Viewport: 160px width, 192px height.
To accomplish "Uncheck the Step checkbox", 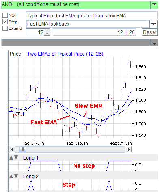I will (x=5, y=22).
